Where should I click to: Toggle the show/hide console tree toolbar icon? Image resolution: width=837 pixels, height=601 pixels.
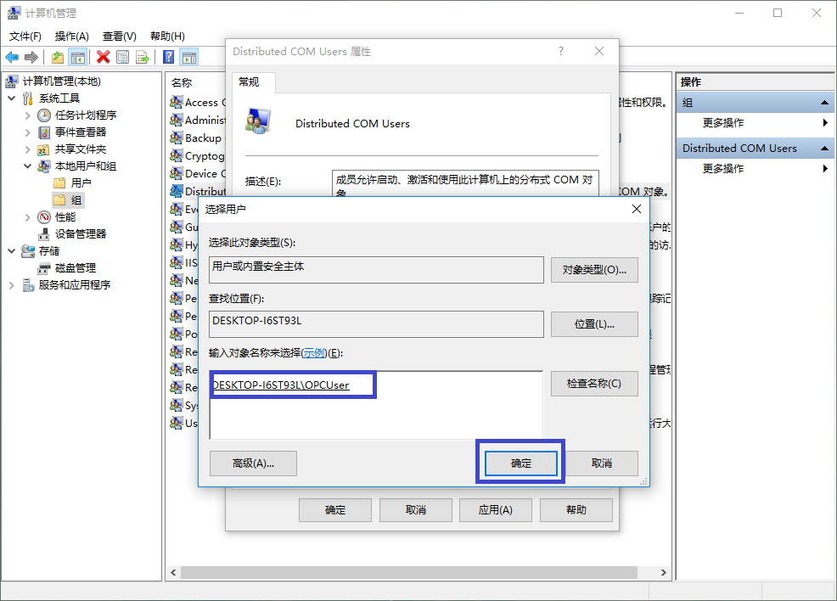[78, 57]
